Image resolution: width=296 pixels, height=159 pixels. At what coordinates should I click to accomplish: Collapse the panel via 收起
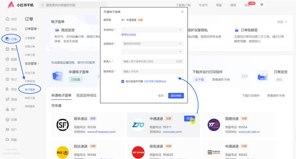(x=282, y=22)
